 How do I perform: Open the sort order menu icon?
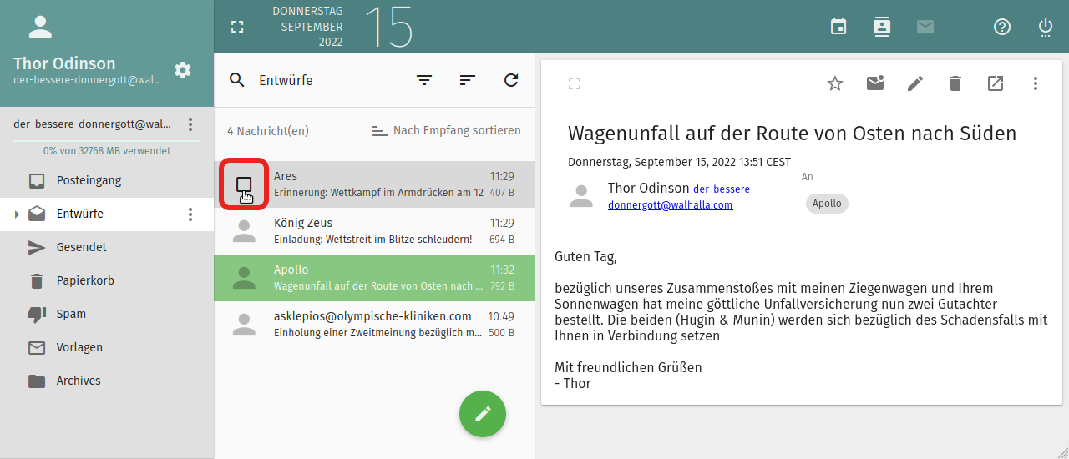[x=468, y=80]
